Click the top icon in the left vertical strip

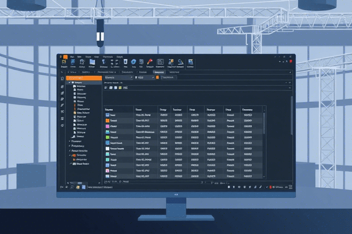tap(62, 79)
